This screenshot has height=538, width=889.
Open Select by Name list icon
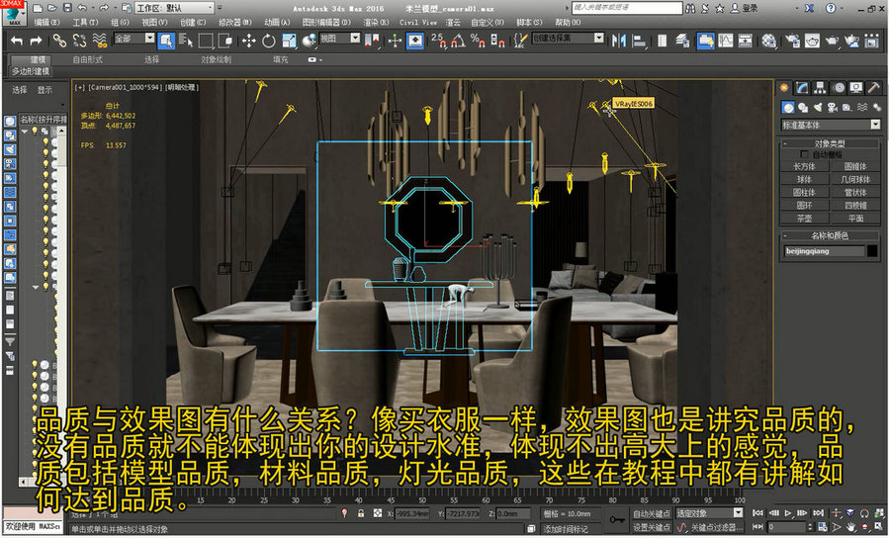tap(185, 40)
